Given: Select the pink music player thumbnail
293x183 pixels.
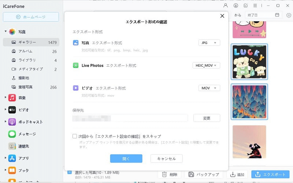Looking at the screenshot, I should coord(249,30).
